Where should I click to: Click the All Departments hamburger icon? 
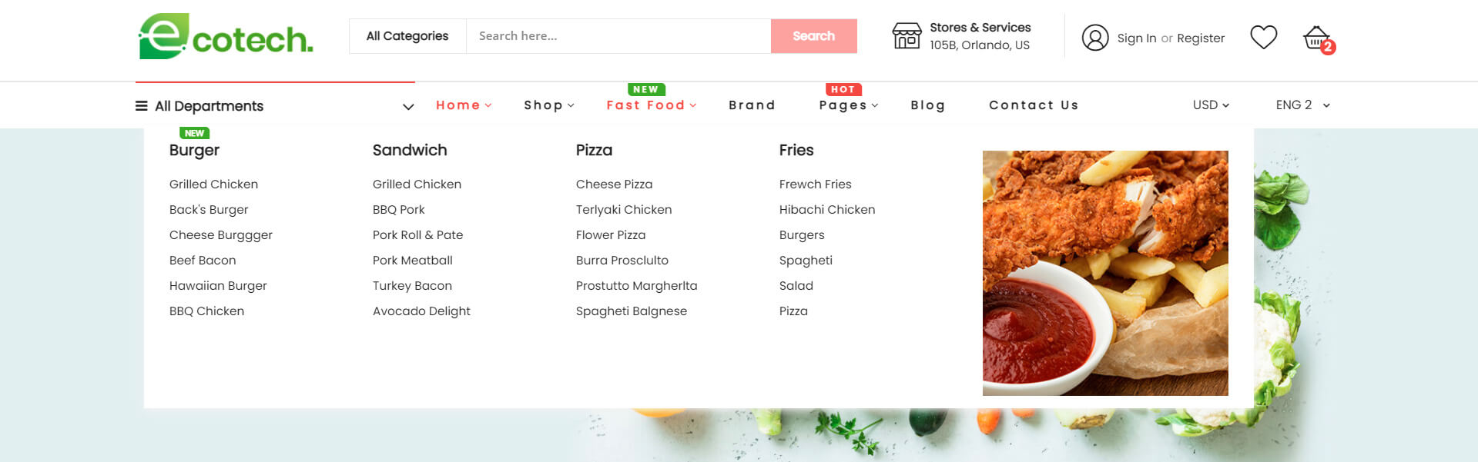tap(142, 106)
